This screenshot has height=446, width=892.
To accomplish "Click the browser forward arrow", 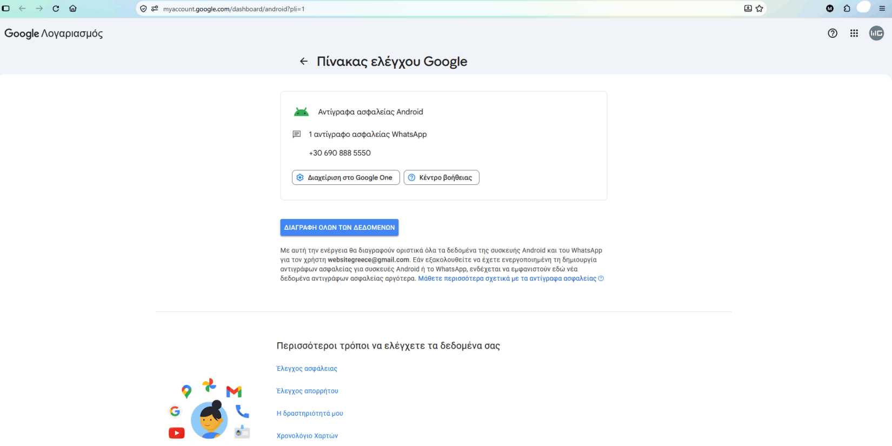I will (39, 9).
